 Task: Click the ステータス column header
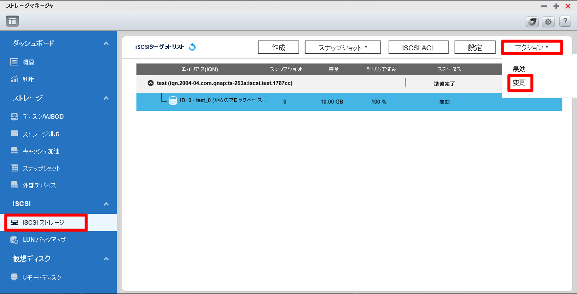point(449,69)
